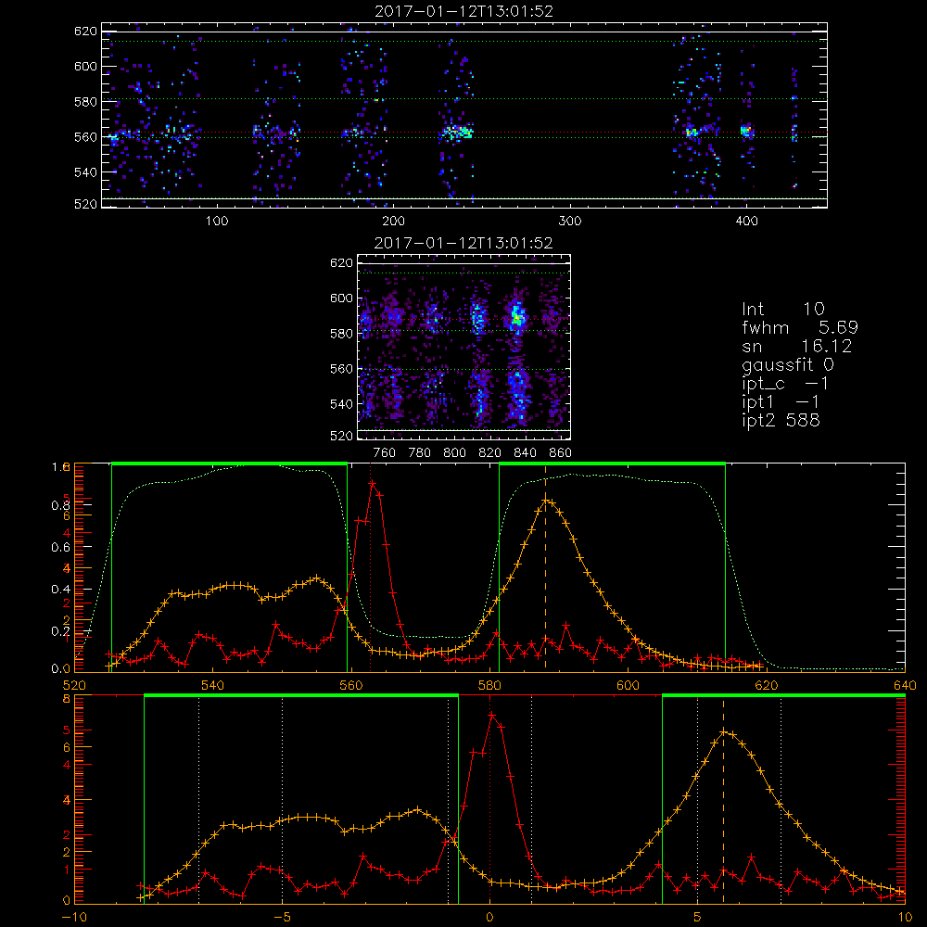Select the 'Int 10' parameter text
Screen dimensions: 927x927
[x=782, y=309]
